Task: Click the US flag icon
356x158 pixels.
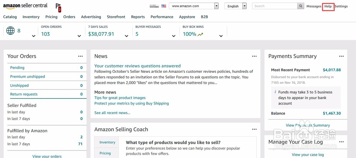Action: 164,6
